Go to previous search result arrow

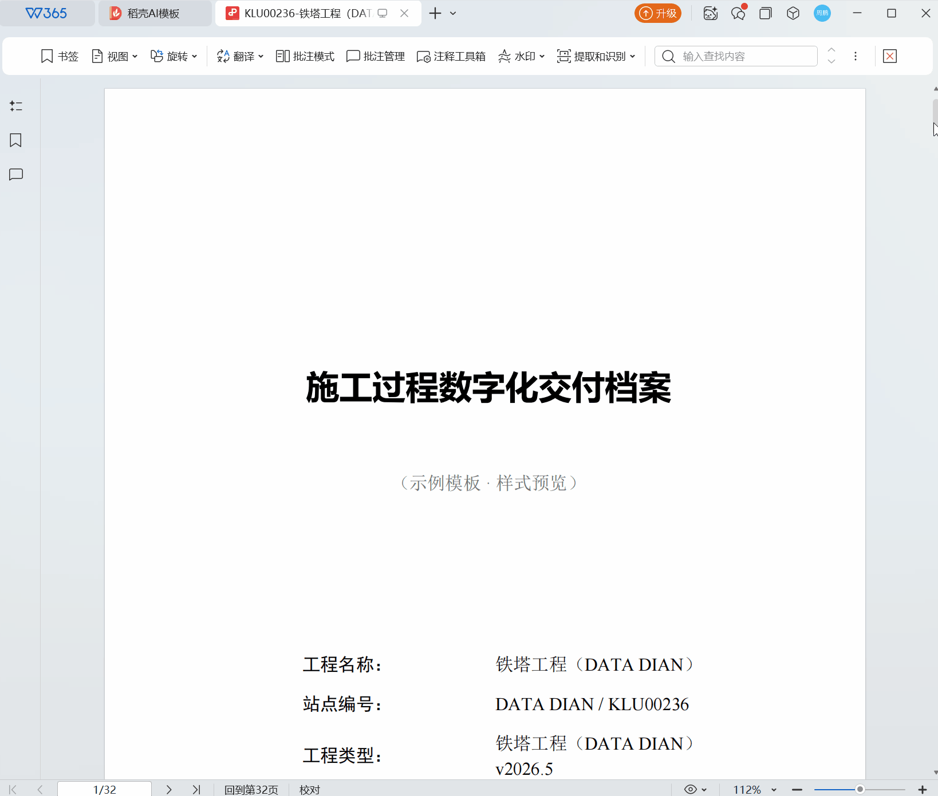831,50
